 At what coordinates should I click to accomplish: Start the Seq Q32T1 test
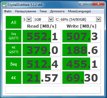tap(14, 36)
